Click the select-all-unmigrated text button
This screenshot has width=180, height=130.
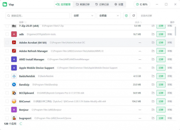146,16
